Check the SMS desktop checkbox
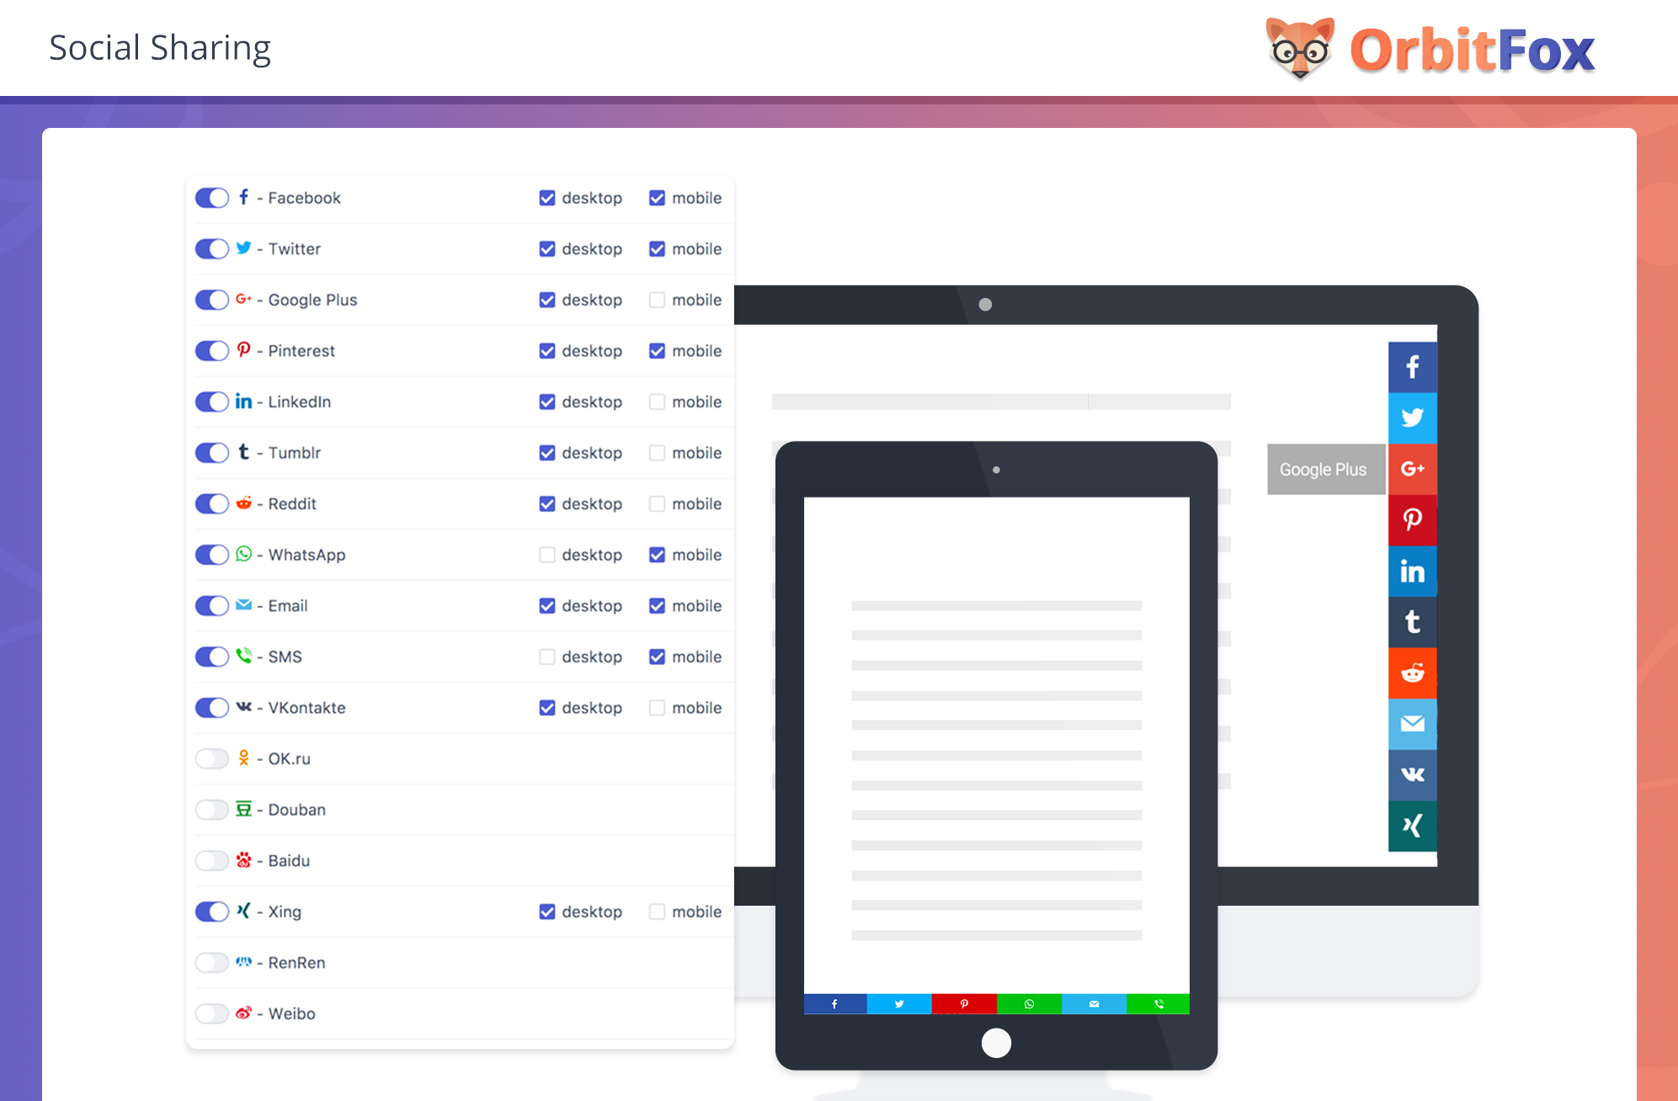The image size is (1678, 1101). pos(546,657)
